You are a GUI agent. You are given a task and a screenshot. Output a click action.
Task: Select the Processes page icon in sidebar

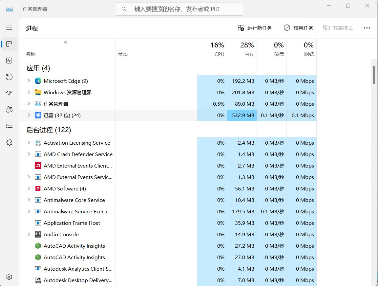9,44
